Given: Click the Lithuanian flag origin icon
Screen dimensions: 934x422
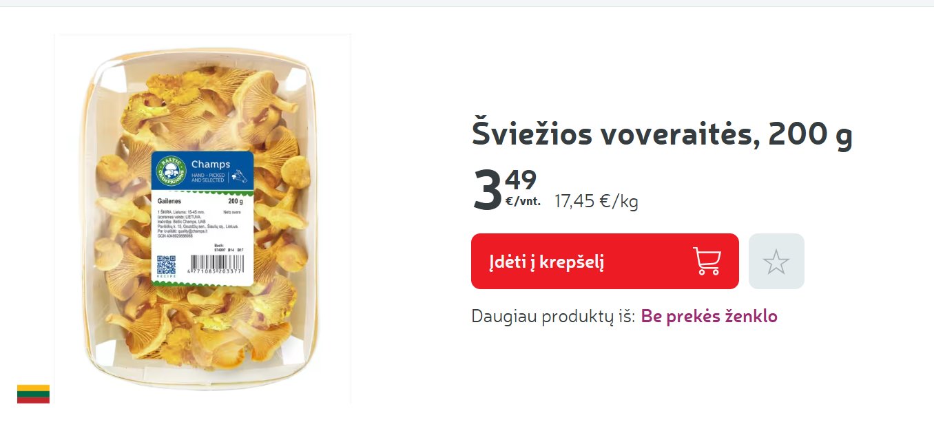Looking at the screenshot, I should point(33,394).
